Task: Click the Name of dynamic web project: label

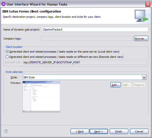Action: pos(21,30)
